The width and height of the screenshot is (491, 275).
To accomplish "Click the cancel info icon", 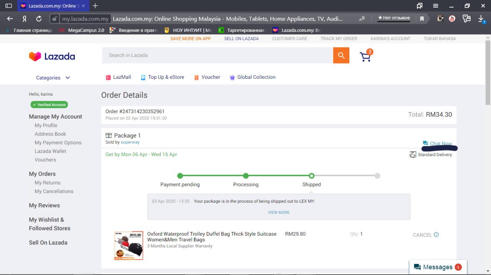I will pos(436,234).
